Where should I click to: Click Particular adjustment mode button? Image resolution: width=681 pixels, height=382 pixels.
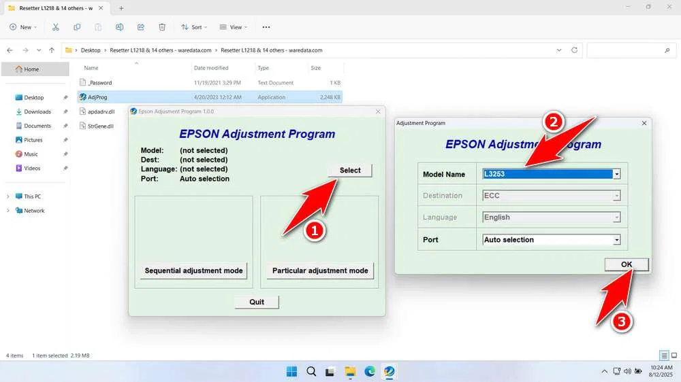(320, 271)
